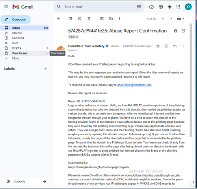Click in the Search mail field
Image resolution: width=197 pixels, height=189 pixels.
coord(98,7)
